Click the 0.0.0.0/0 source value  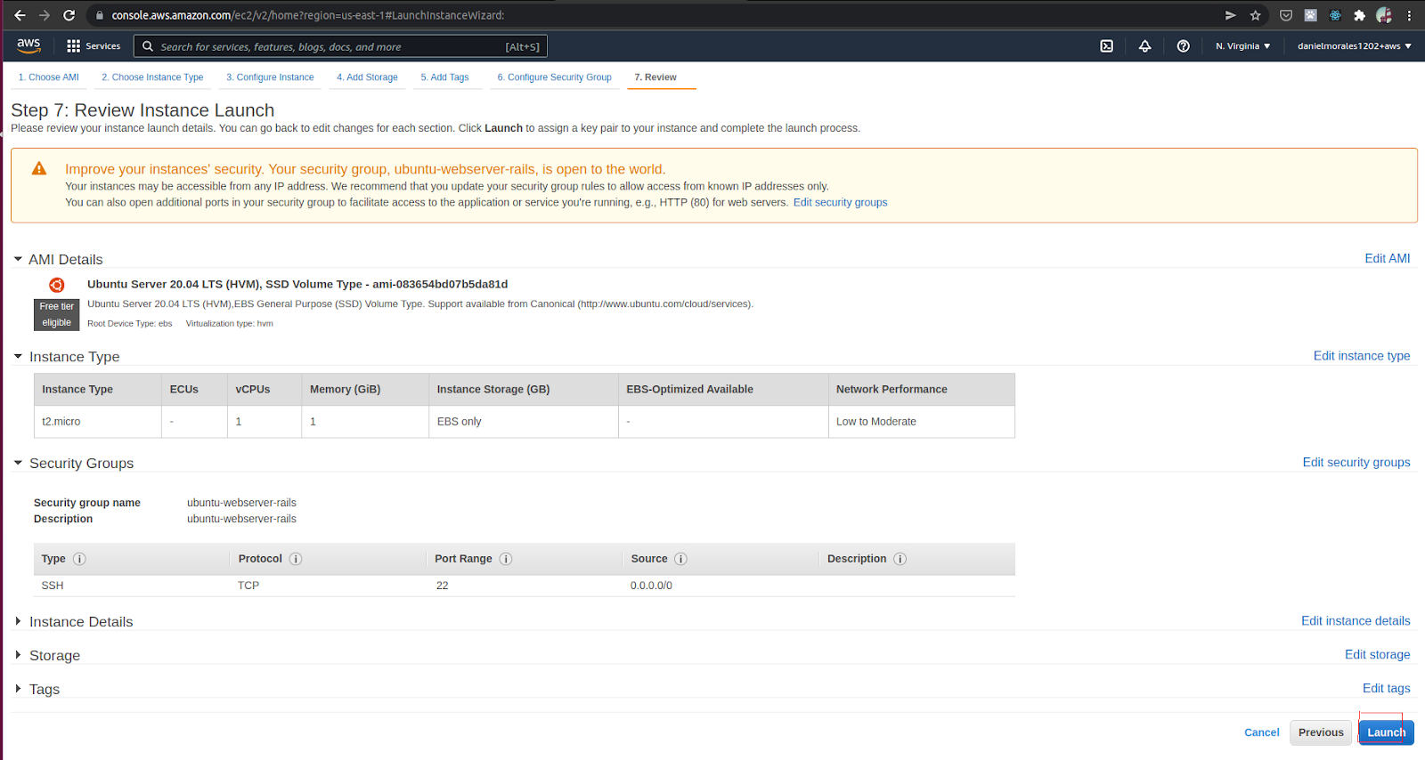click(x=651, y=586)
